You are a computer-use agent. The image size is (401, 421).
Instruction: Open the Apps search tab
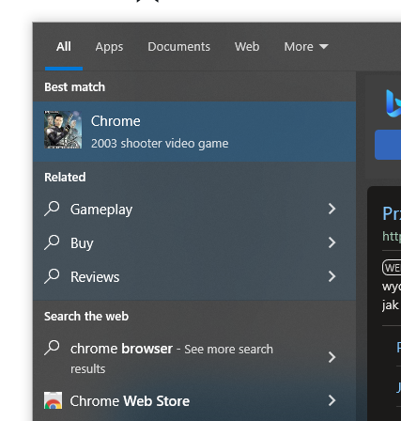109,47
